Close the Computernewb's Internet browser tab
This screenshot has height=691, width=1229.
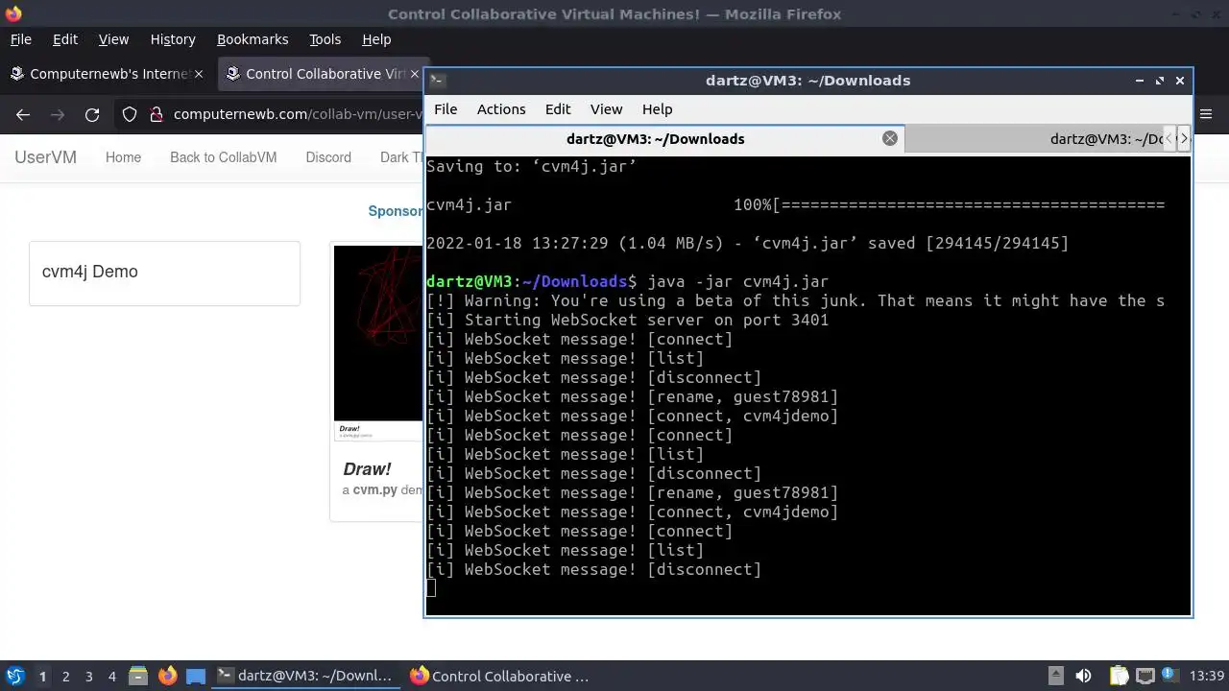coord(200,74)
